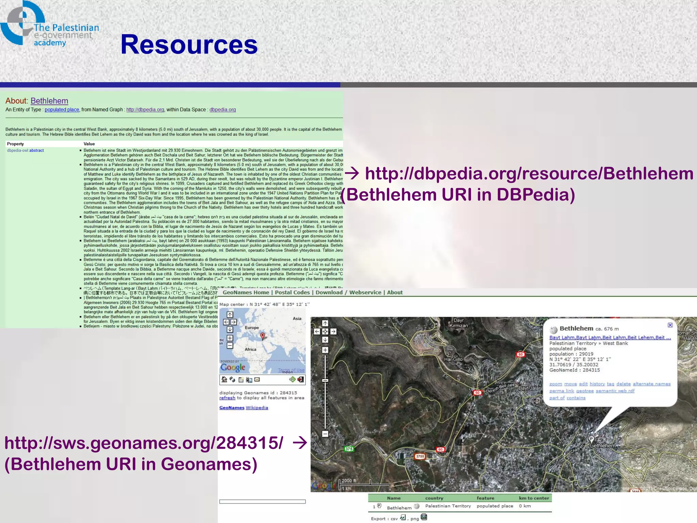This screenshot has width=697, height=523.
Task: Pan the overview map down
Action: point(230,330)
